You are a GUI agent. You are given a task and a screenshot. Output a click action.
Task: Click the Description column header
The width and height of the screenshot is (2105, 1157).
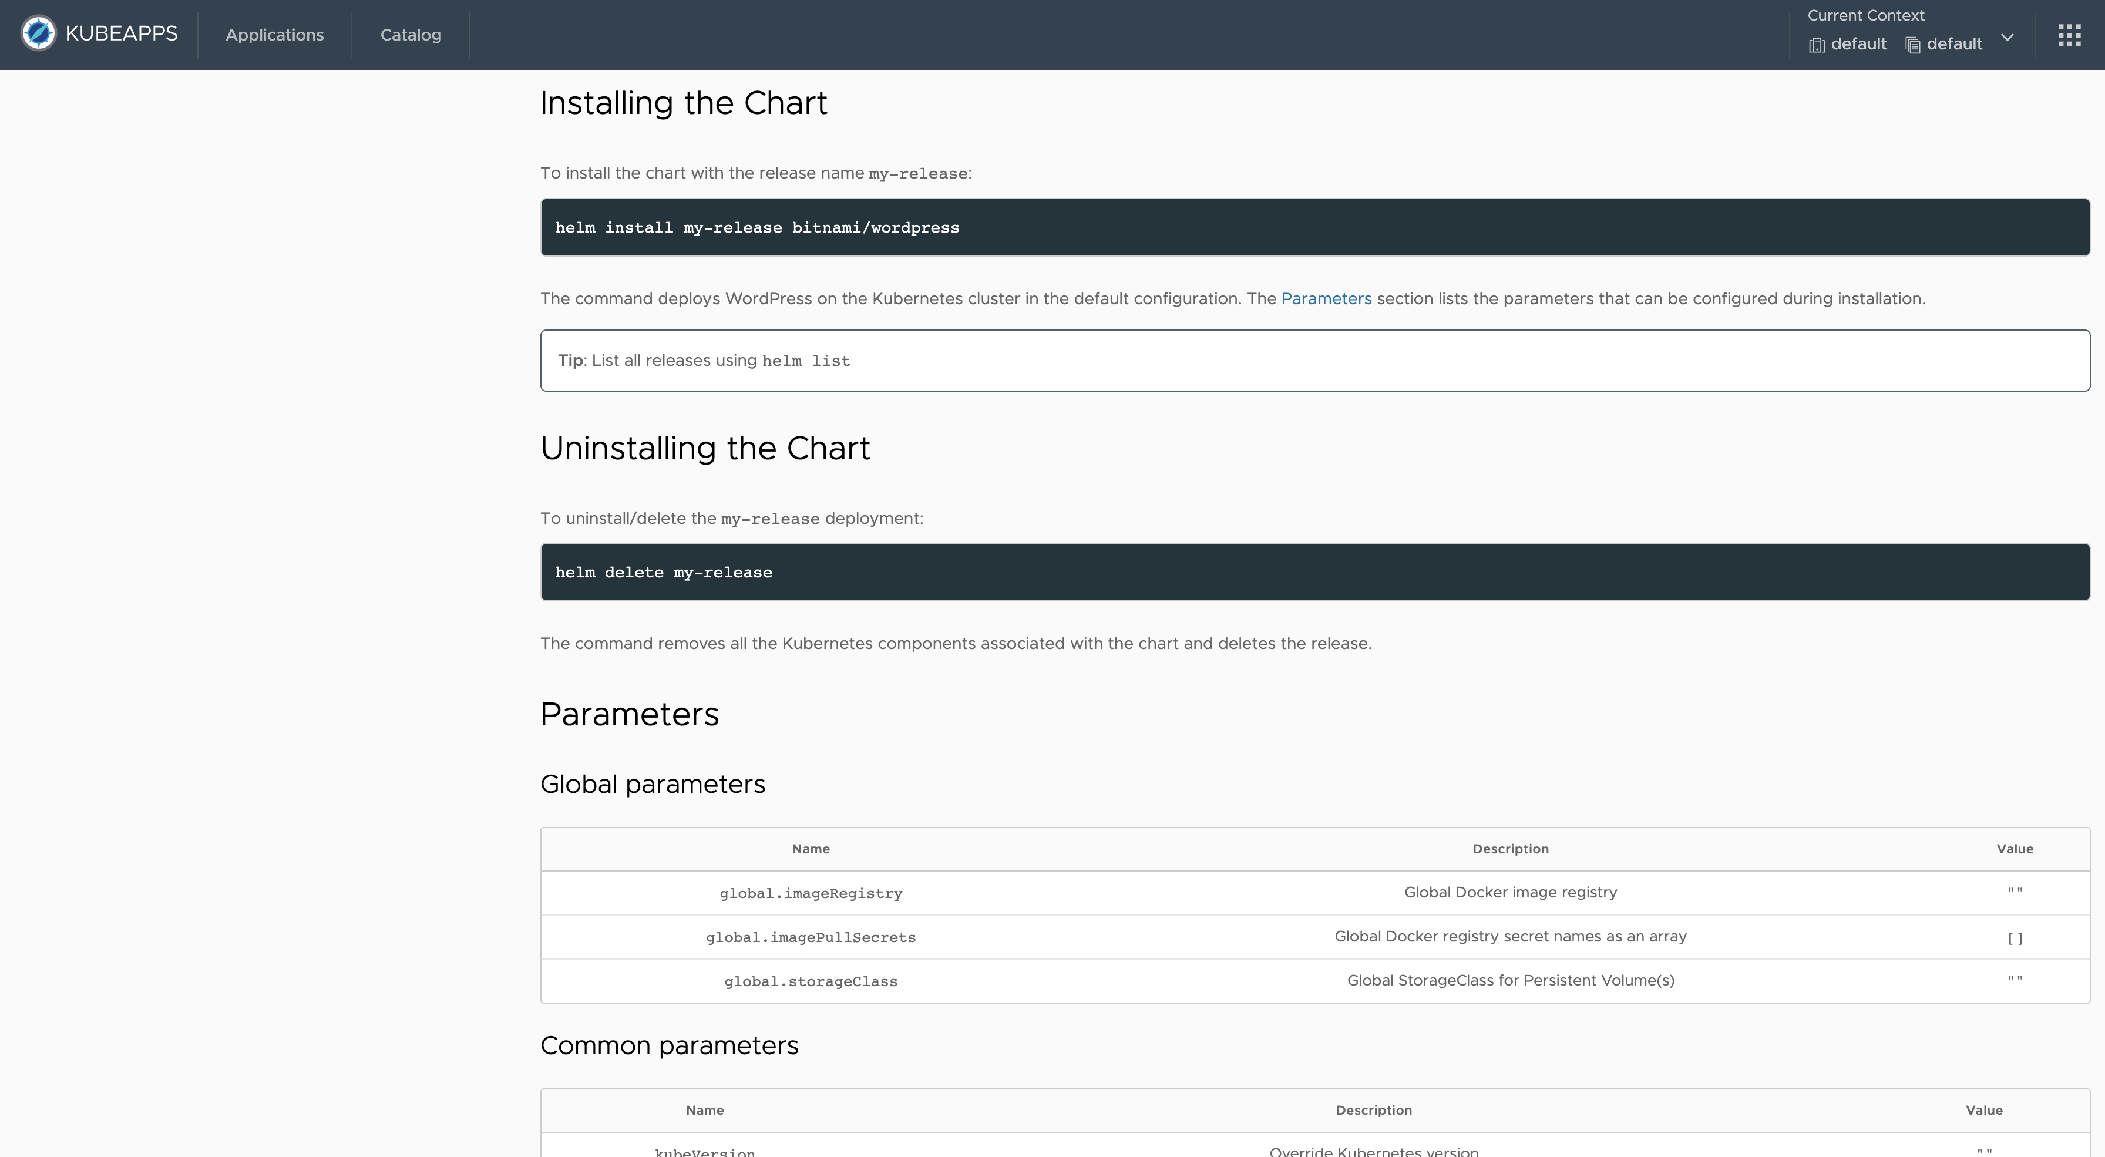(x=1509, y=848)
